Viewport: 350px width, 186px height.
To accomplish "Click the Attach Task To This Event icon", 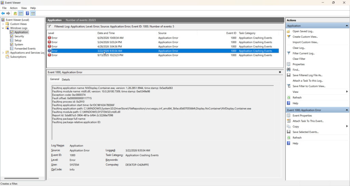I will pos(288,121).
